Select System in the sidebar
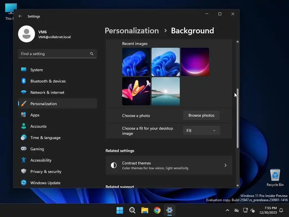The width and height of the screenshot is (289, 217). 58,70
